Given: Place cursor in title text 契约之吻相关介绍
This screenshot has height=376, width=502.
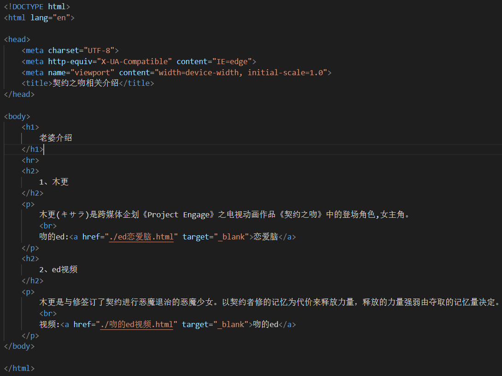Looking at the screenshot, I should tap(86, 84).
